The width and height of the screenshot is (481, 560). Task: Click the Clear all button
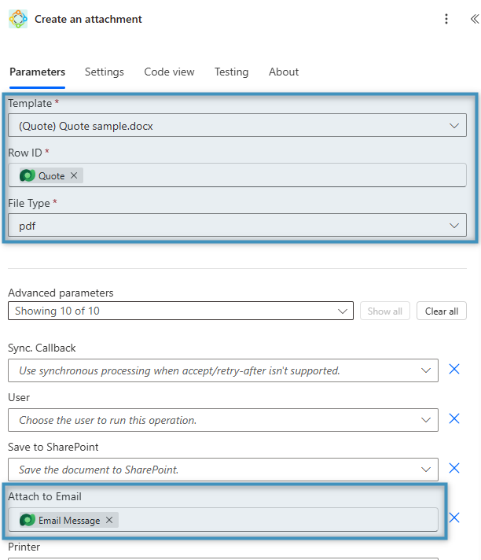pos(441,311)
